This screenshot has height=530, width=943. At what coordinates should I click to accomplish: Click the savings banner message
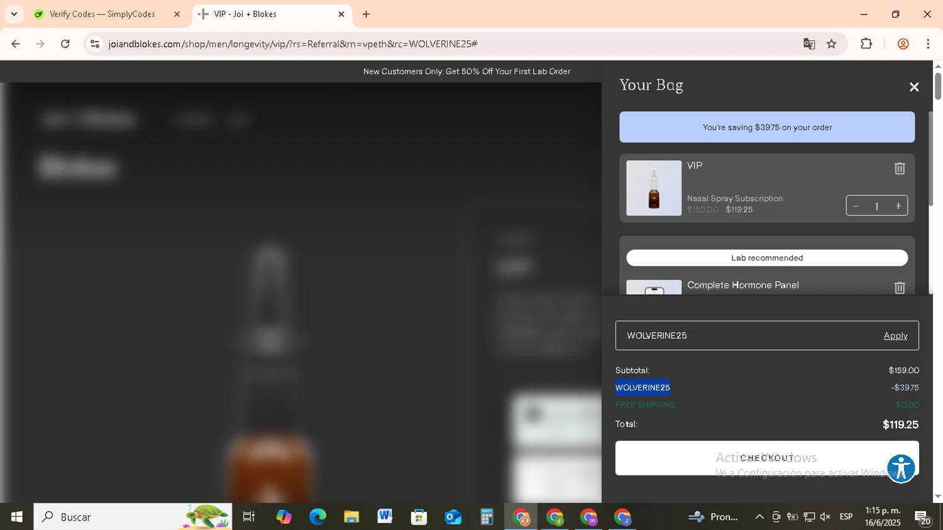767,127
